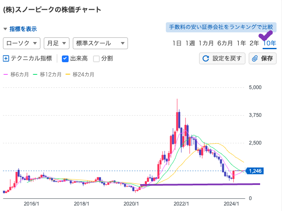Click the plus icon beside テクニカル指標
The image size is (282, 211).
6,58
